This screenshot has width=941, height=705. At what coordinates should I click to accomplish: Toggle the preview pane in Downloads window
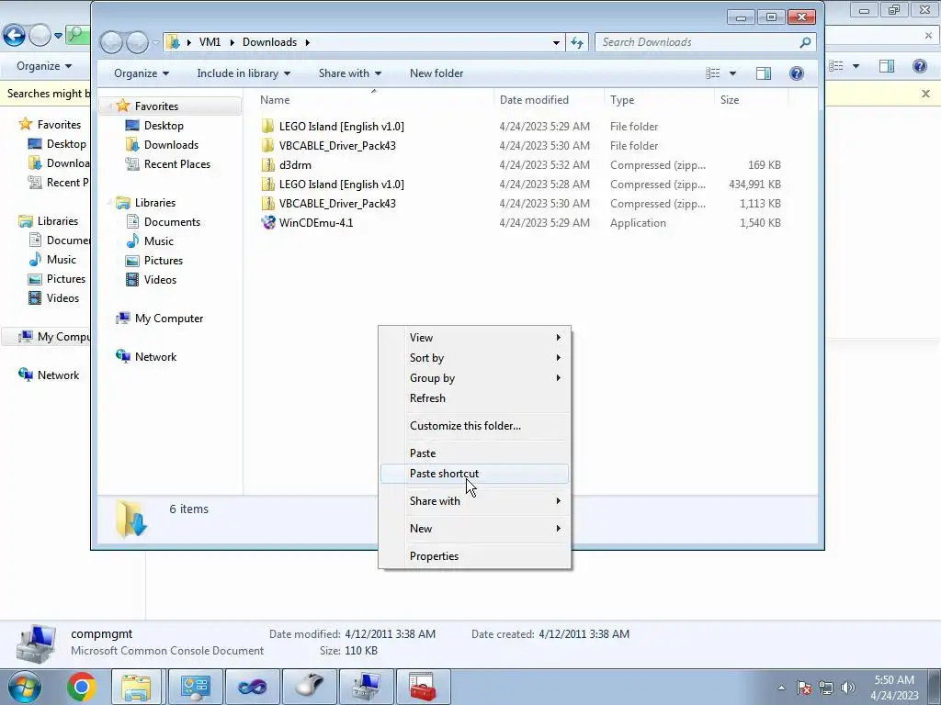(764, 73)
